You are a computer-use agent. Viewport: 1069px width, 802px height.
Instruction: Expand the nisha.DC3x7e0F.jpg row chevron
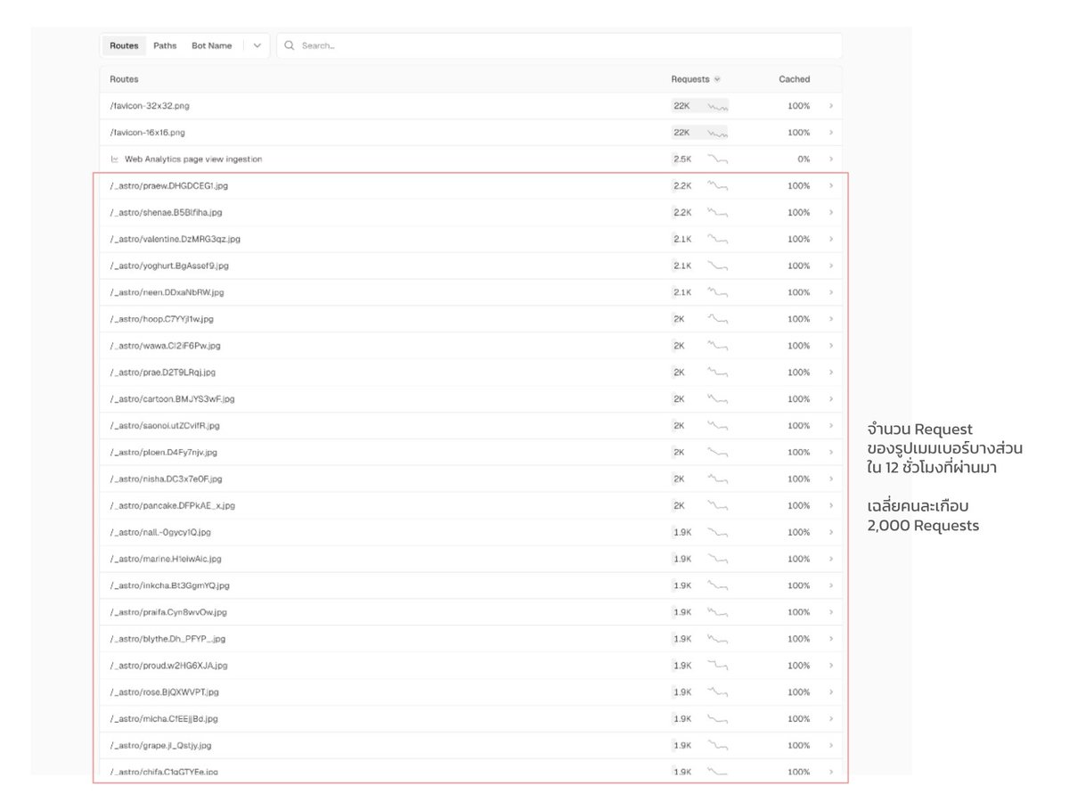pos(831,479)
